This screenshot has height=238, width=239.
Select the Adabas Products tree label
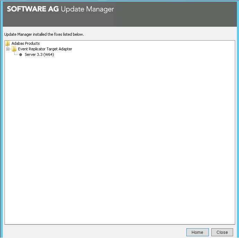click(x=26, y=43)
